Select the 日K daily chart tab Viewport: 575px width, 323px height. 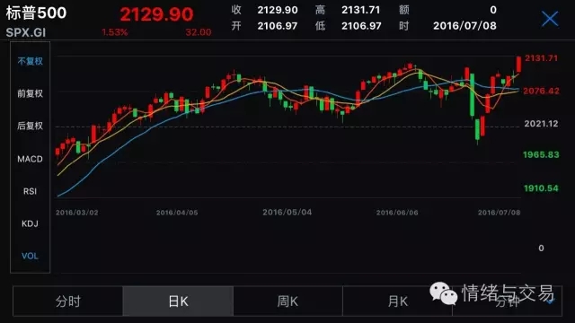pos(178,301)
